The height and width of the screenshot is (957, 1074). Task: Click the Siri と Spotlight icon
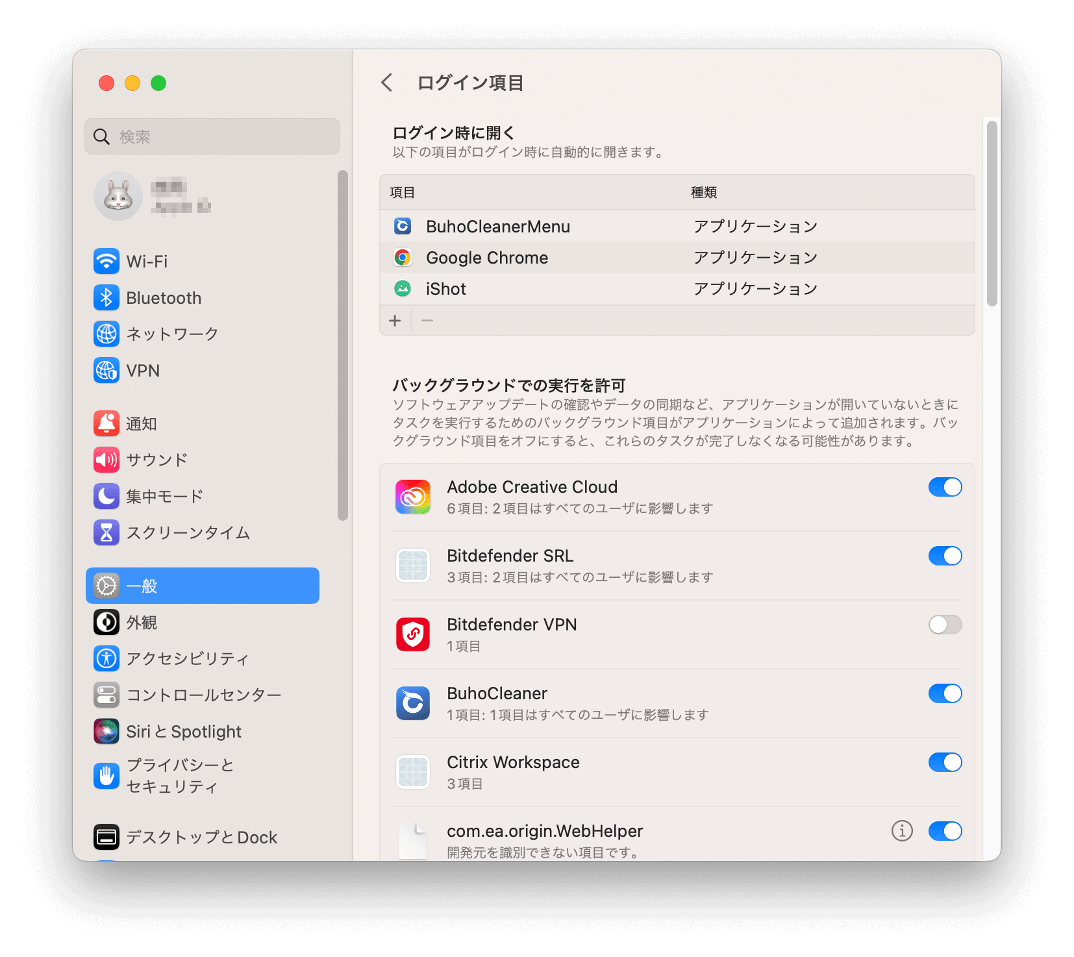106,731
